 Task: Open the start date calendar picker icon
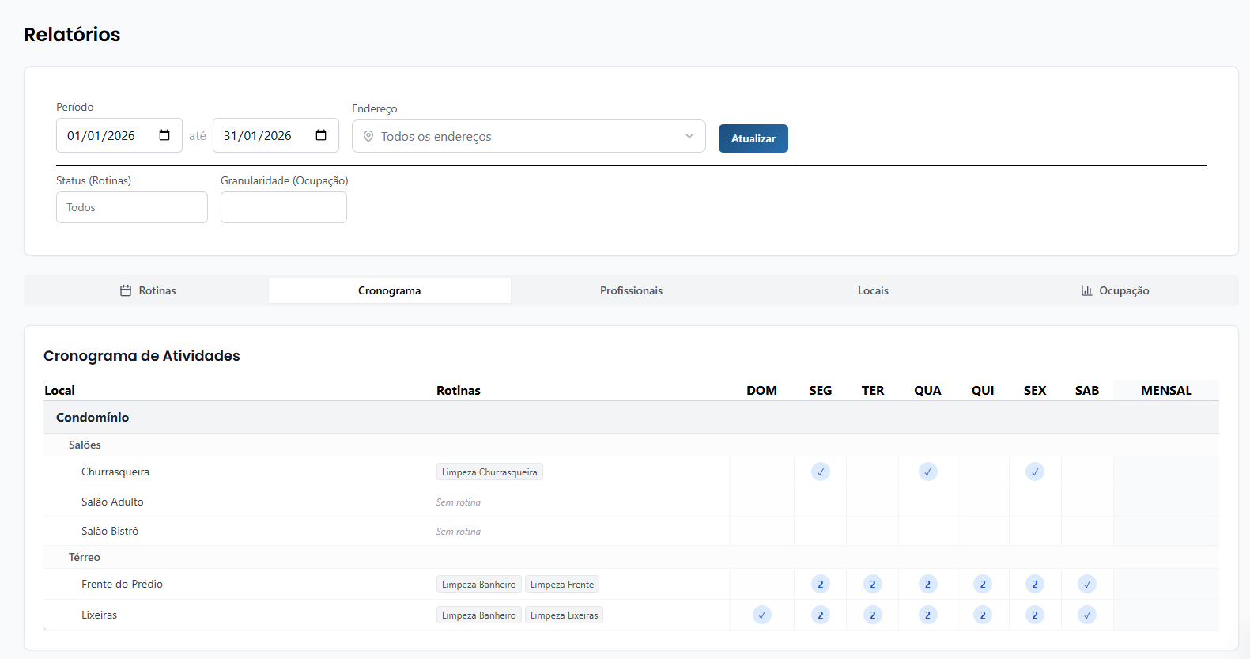click(x=164, y=135)
